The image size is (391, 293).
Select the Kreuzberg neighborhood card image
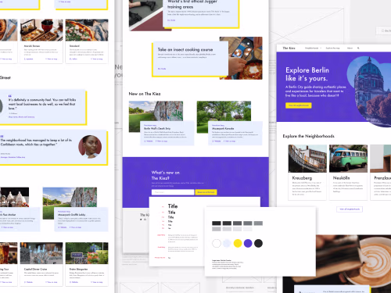[307, 159]
